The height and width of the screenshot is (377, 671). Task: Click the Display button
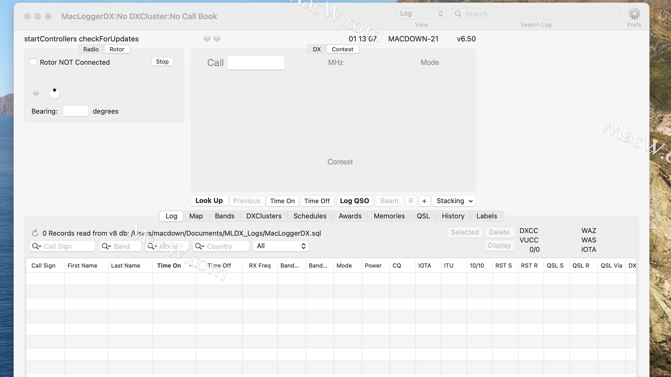click(x=499, y=245)
